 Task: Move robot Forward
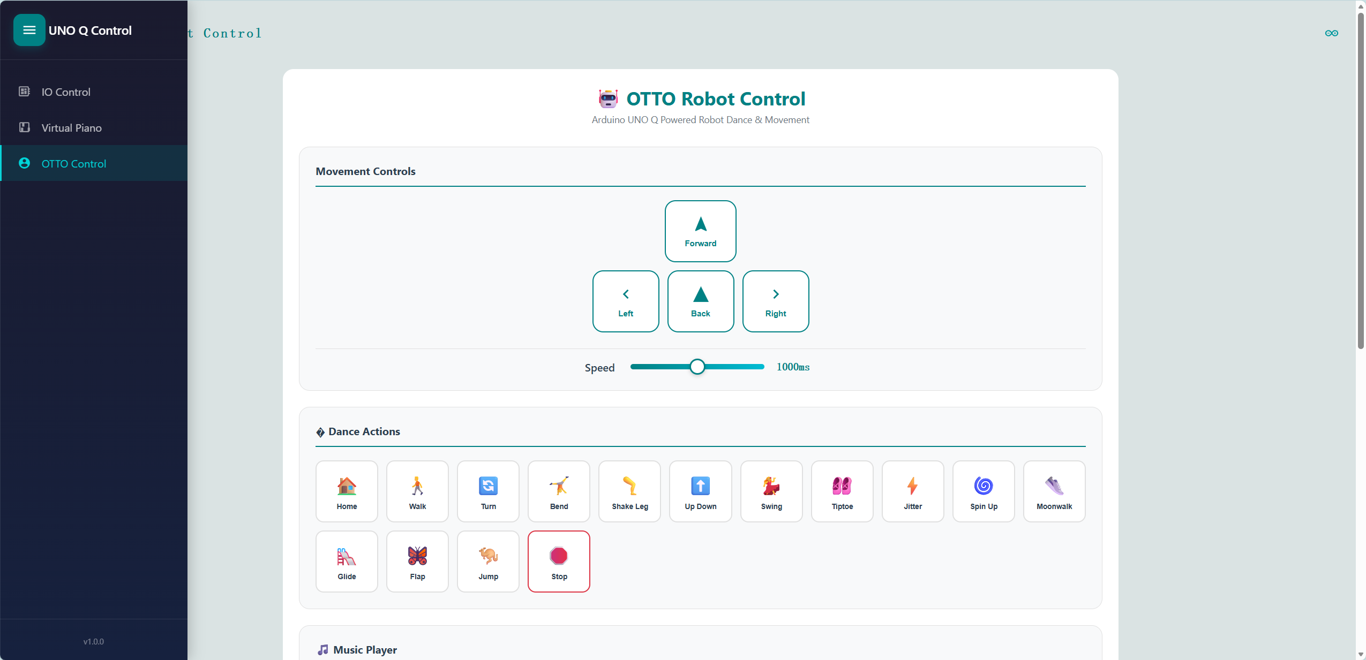tap(700, 231)
